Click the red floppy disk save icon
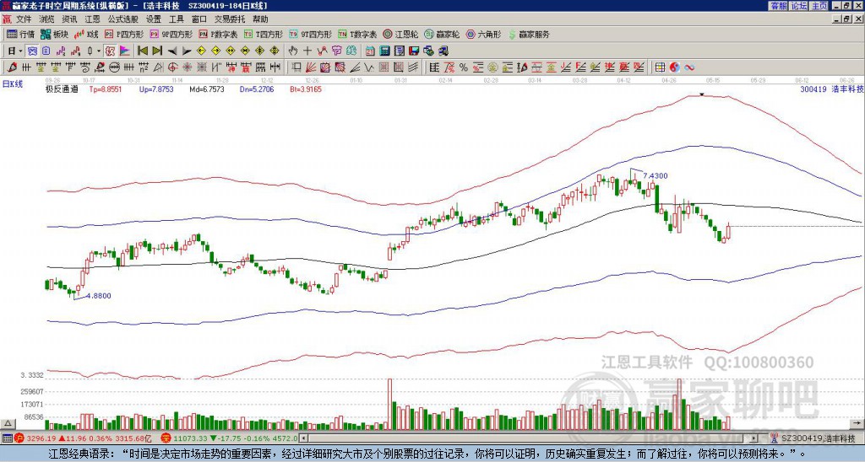865x462 pixels. coord(414,51)
